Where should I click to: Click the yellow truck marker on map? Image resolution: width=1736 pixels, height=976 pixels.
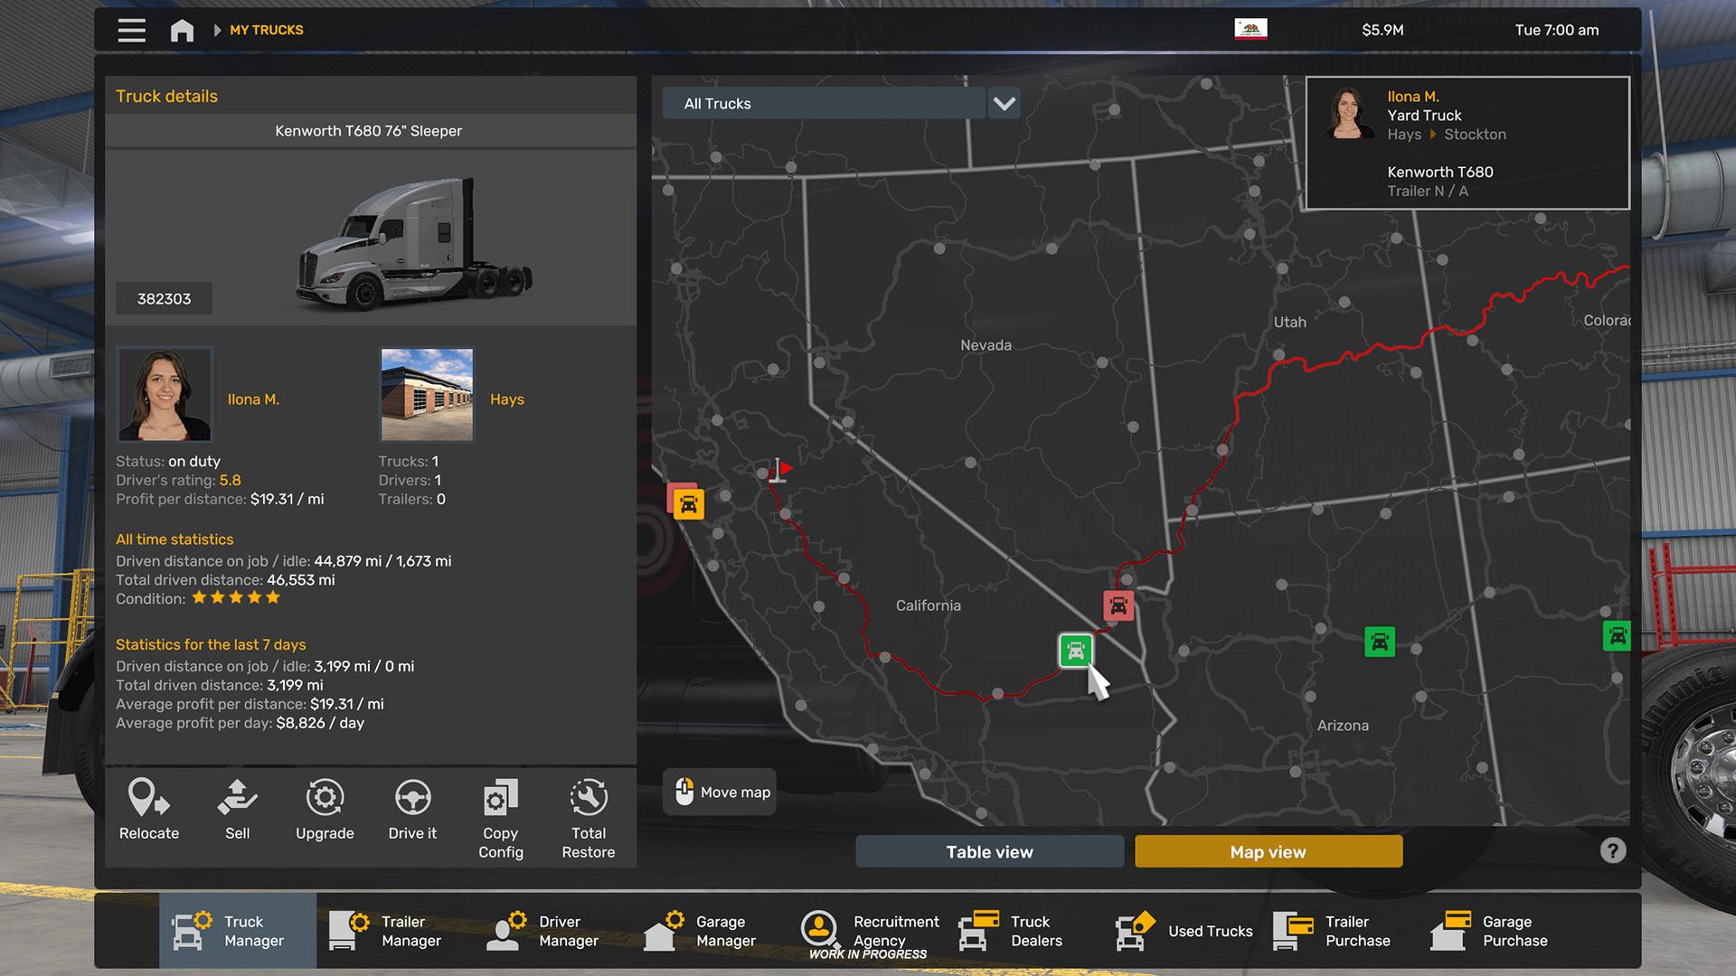point(689,504)
